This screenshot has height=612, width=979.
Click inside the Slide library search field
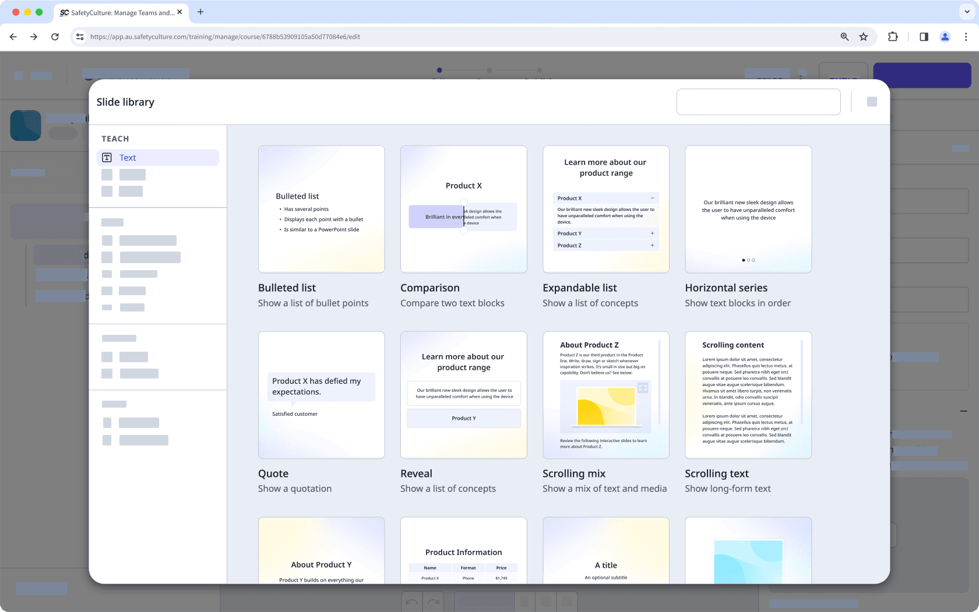click(758, 101)
